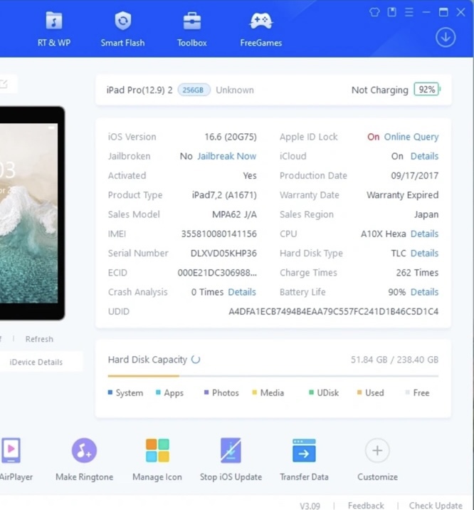Click the Apps legend color swatch
The image size is (474, 510).
tap(158, 392)
